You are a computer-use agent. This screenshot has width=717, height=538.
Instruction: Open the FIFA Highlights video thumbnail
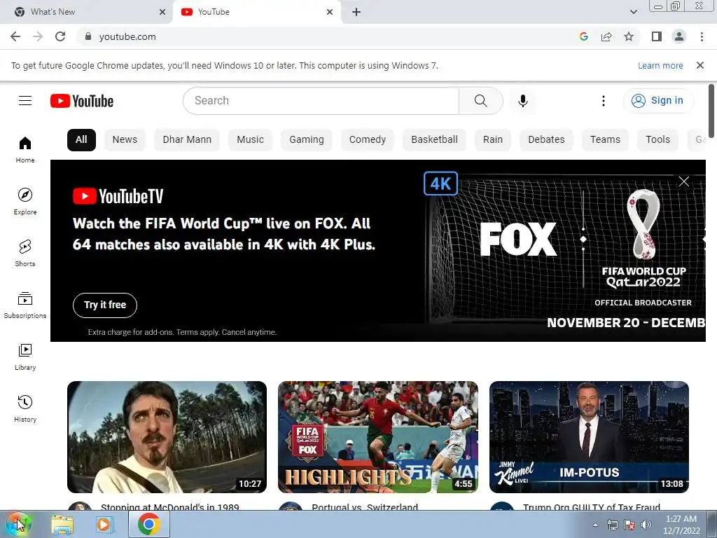point(378,437)
